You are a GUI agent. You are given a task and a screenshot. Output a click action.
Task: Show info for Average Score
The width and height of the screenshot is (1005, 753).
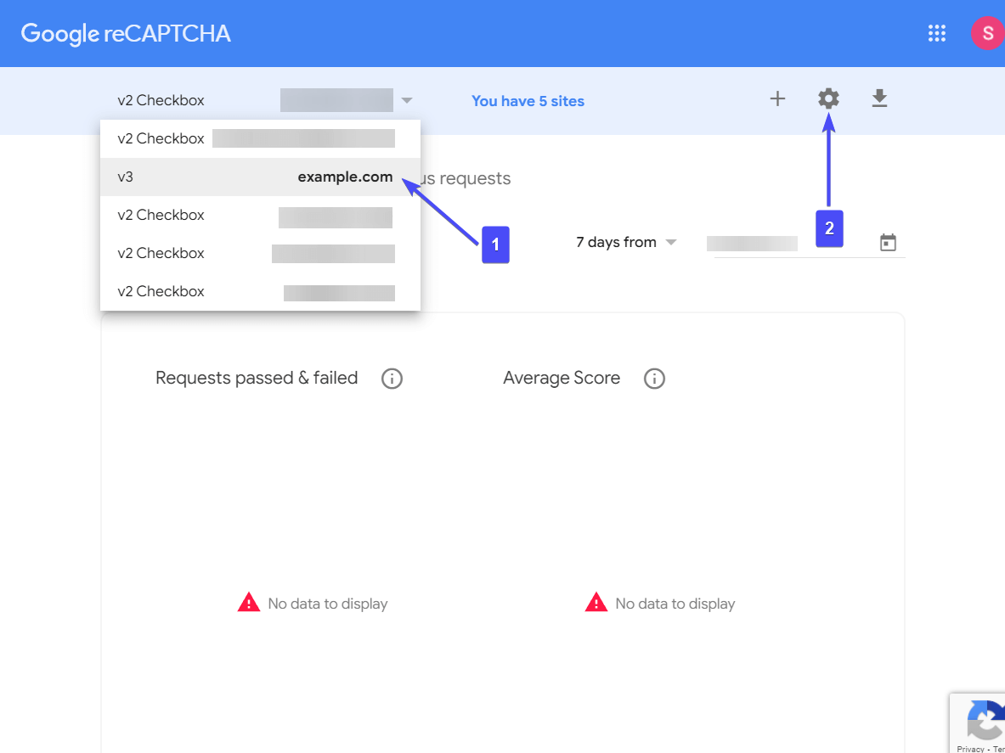point(654,379)
